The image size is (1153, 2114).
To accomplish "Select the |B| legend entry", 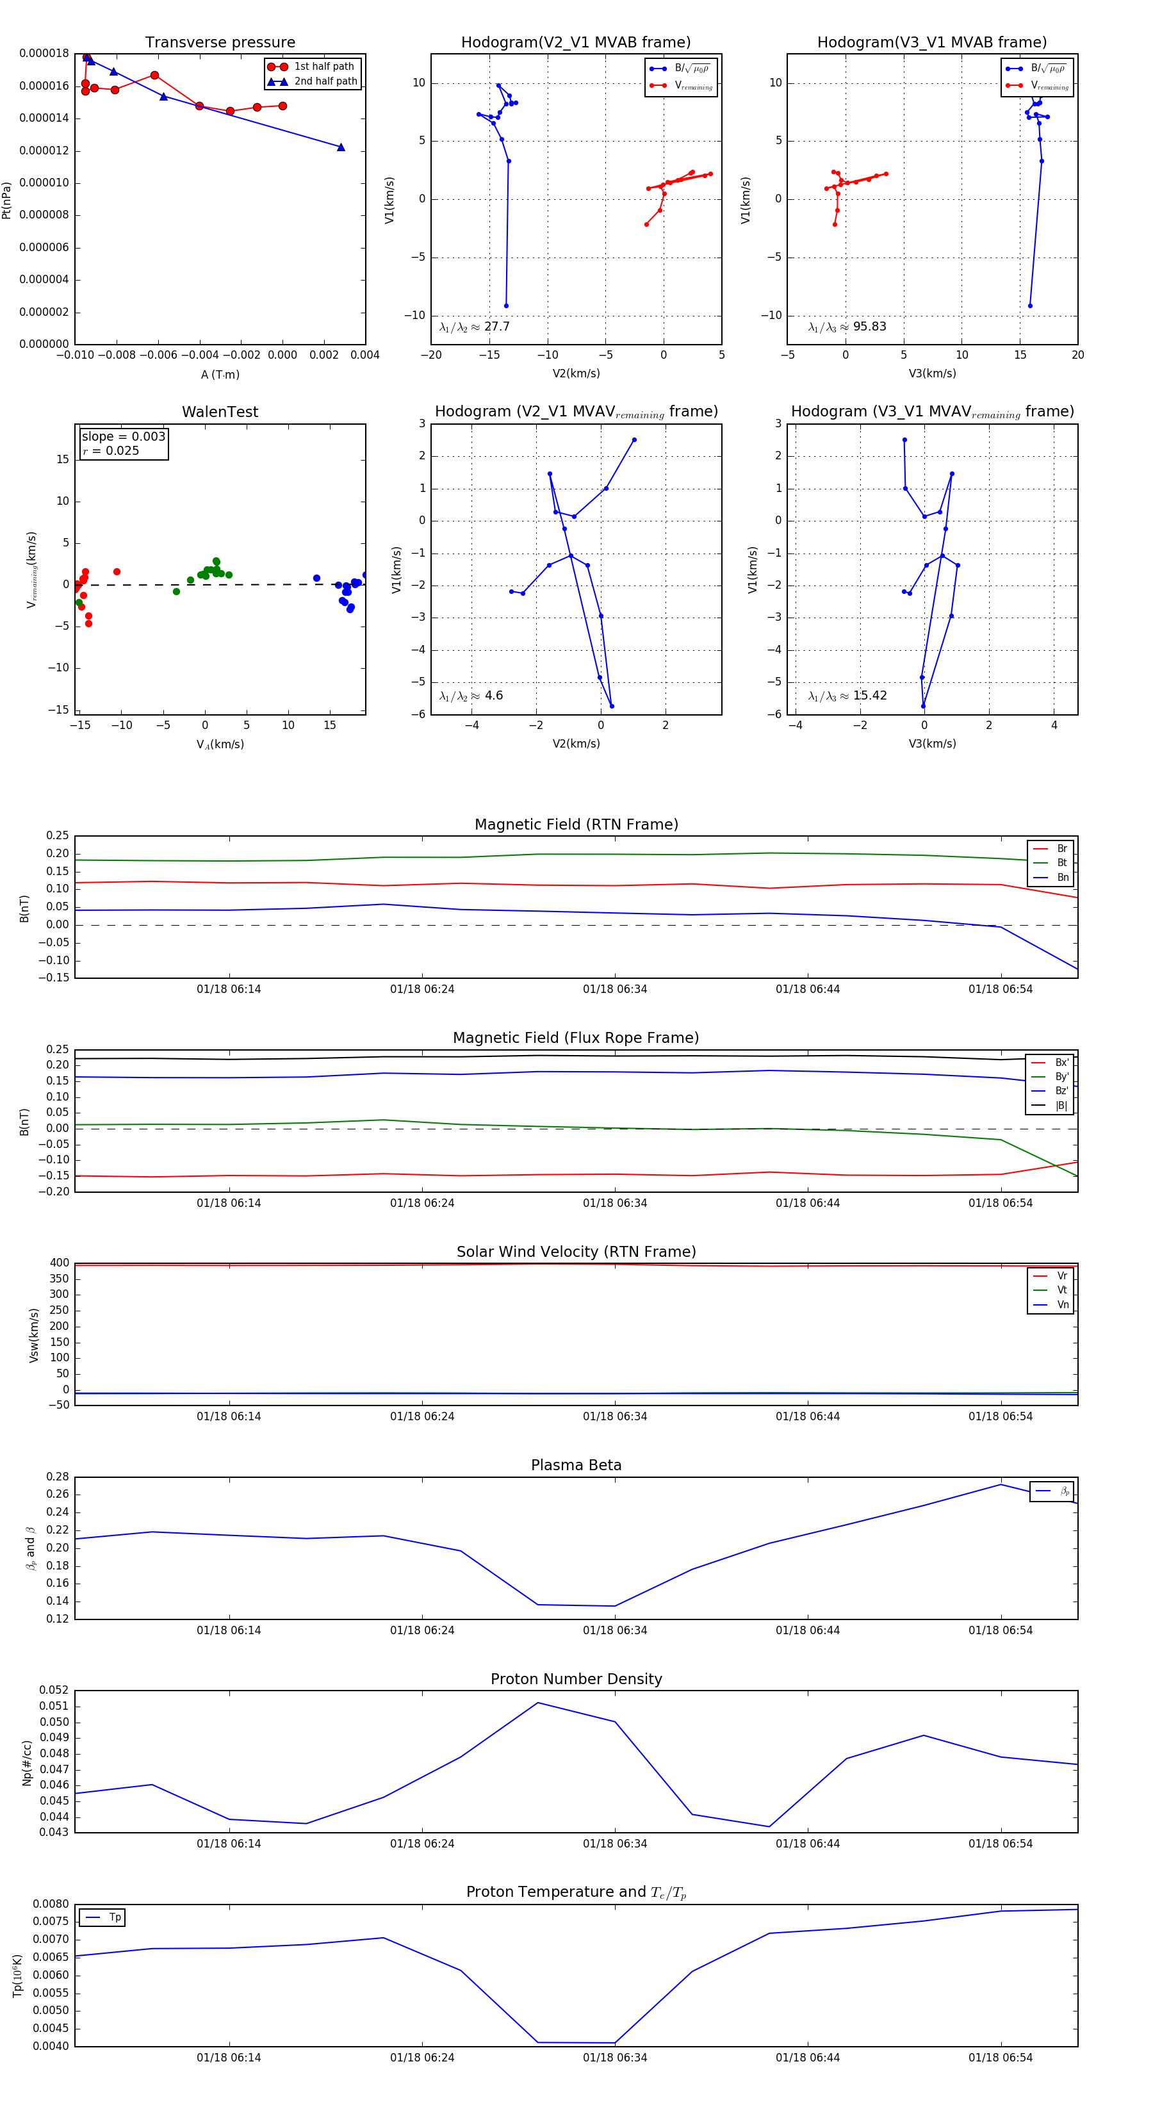I will pyautogui.click(x=1051, y=1106).
